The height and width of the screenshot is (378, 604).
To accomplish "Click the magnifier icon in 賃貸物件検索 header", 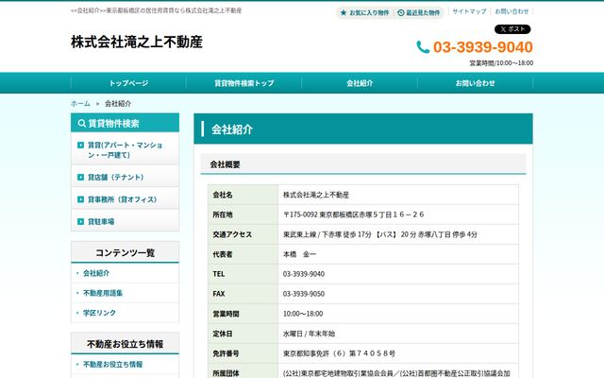I will pos(82,123).
